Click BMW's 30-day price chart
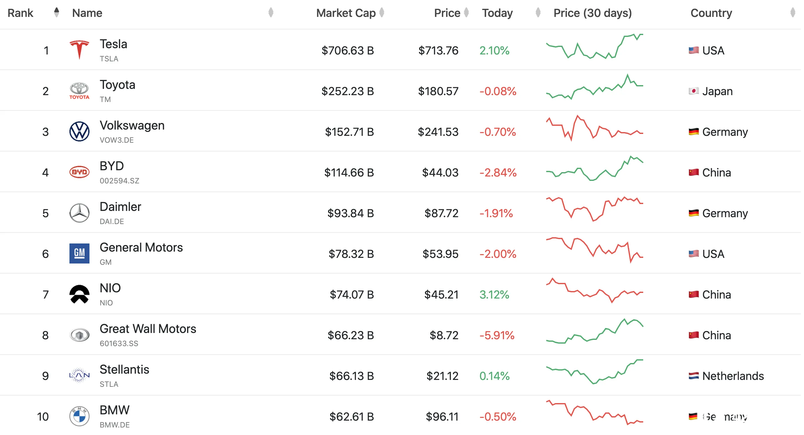 point(595,412)
